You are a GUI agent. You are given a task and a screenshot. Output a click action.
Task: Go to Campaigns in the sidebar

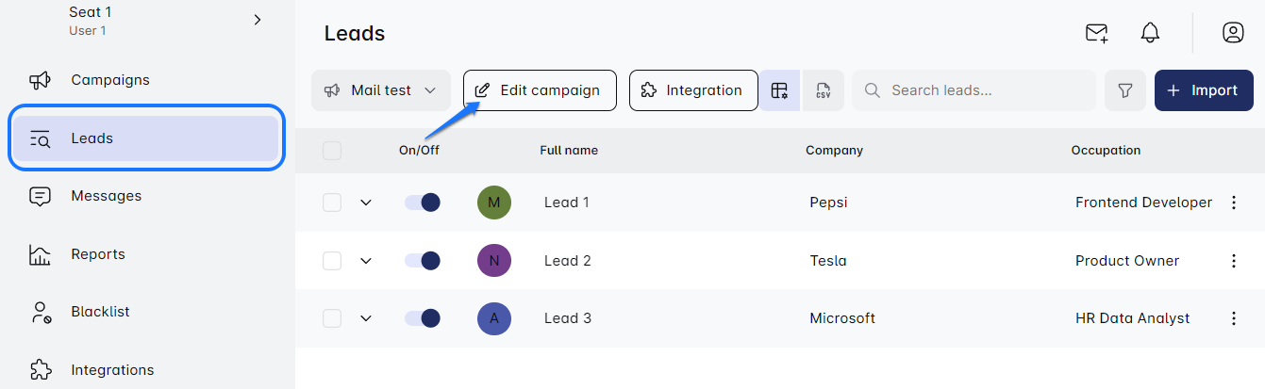pyautogui.click(x=109, y=80)
